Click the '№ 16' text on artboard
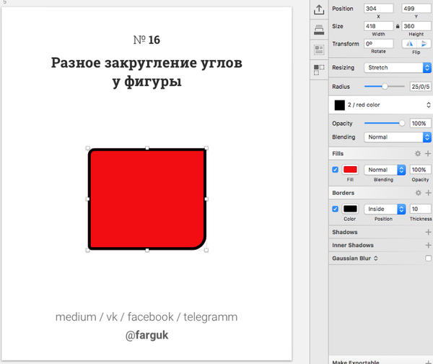 (x=146, y=40)
